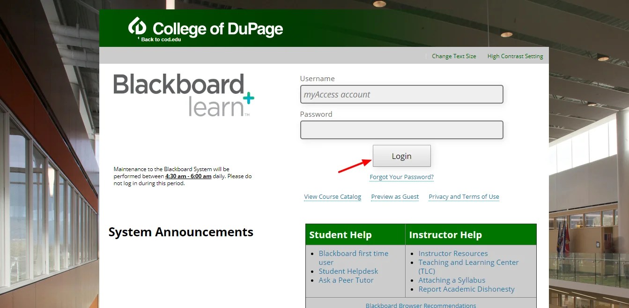Open the Back to cod.edu link

161,39
